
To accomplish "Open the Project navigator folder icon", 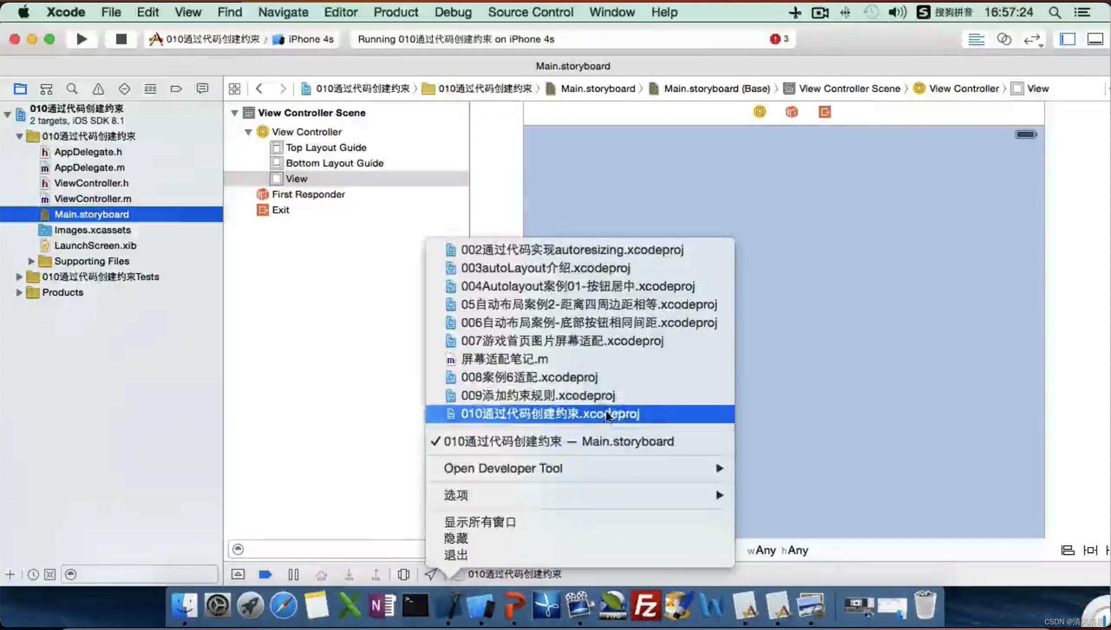I will coord(20,89).
